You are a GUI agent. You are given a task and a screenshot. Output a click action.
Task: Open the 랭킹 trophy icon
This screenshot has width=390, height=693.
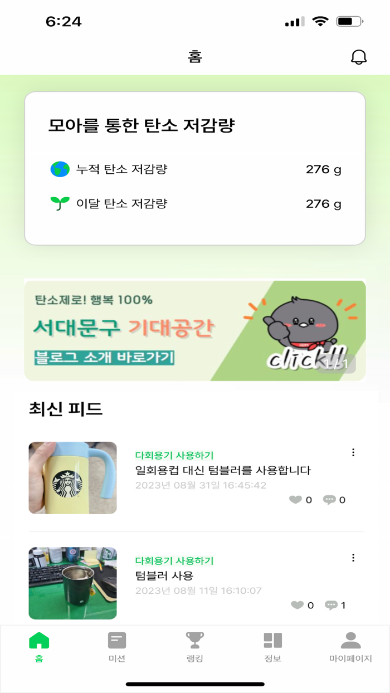coord(194,640)
